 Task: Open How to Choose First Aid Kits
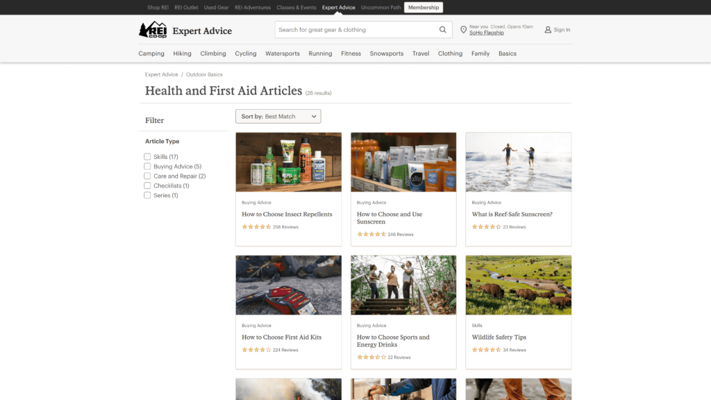tap(282, 337)
